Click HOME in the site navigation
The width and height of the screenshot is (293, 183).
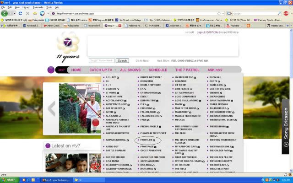pyautogui.click(x=76, y=70)
